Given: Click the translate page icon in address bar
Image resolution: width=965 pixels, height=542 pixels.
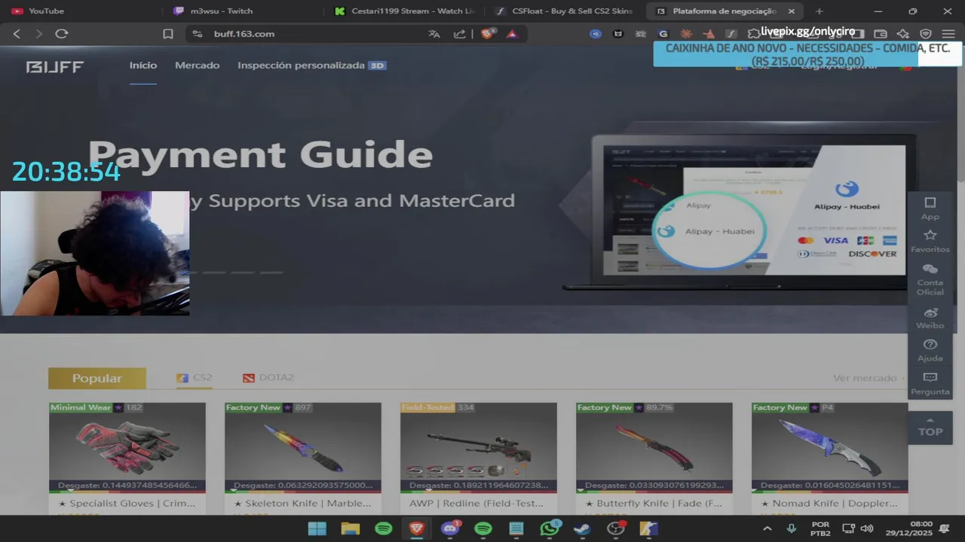Looking at the screenshot, I should click(x=434, y=34).
